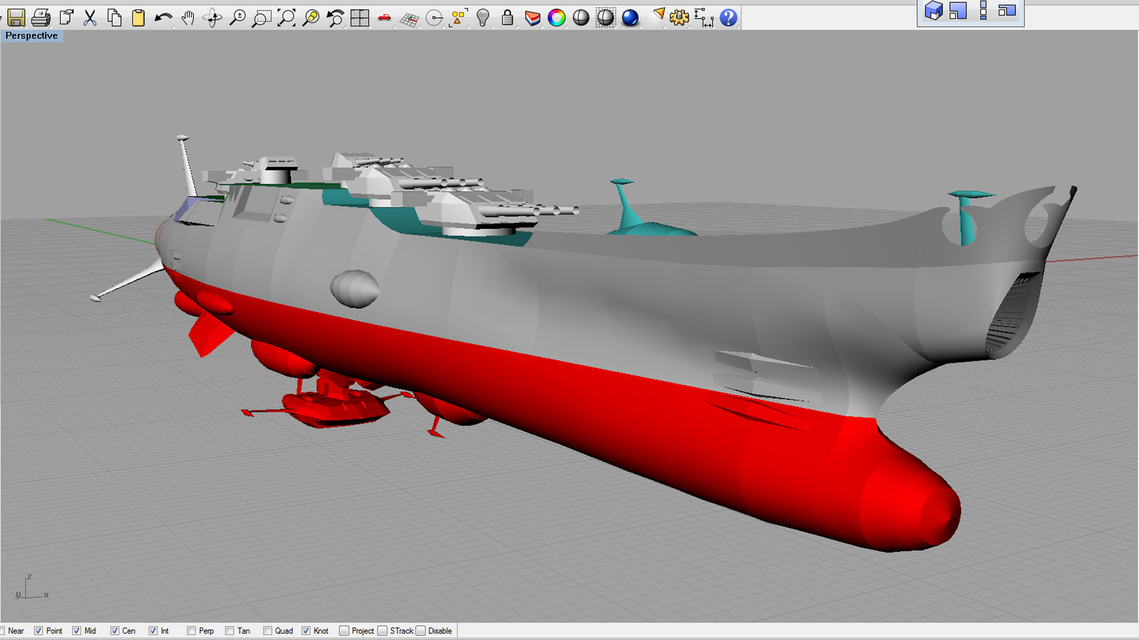Click the world axes icon in viewport

(31, 587)
